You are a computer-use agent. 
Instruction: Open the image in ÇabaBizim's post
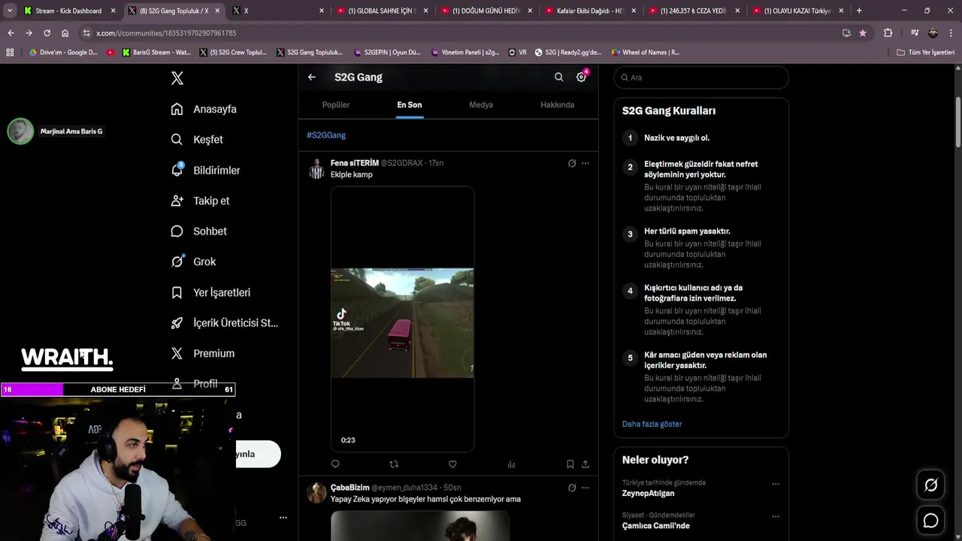coord(419,526)
